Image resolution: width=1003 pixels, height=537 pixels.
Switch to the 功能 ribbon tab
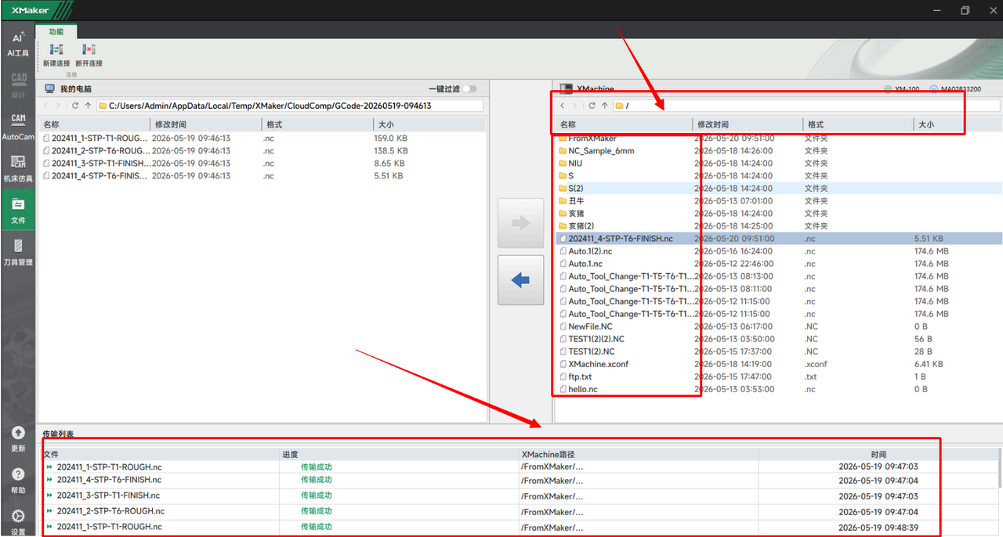pos(56,31)
